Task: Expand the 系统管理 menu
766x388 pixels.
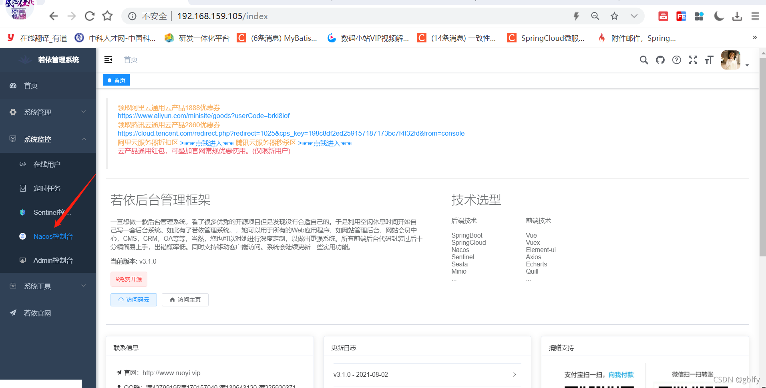Action: point(38,112)
